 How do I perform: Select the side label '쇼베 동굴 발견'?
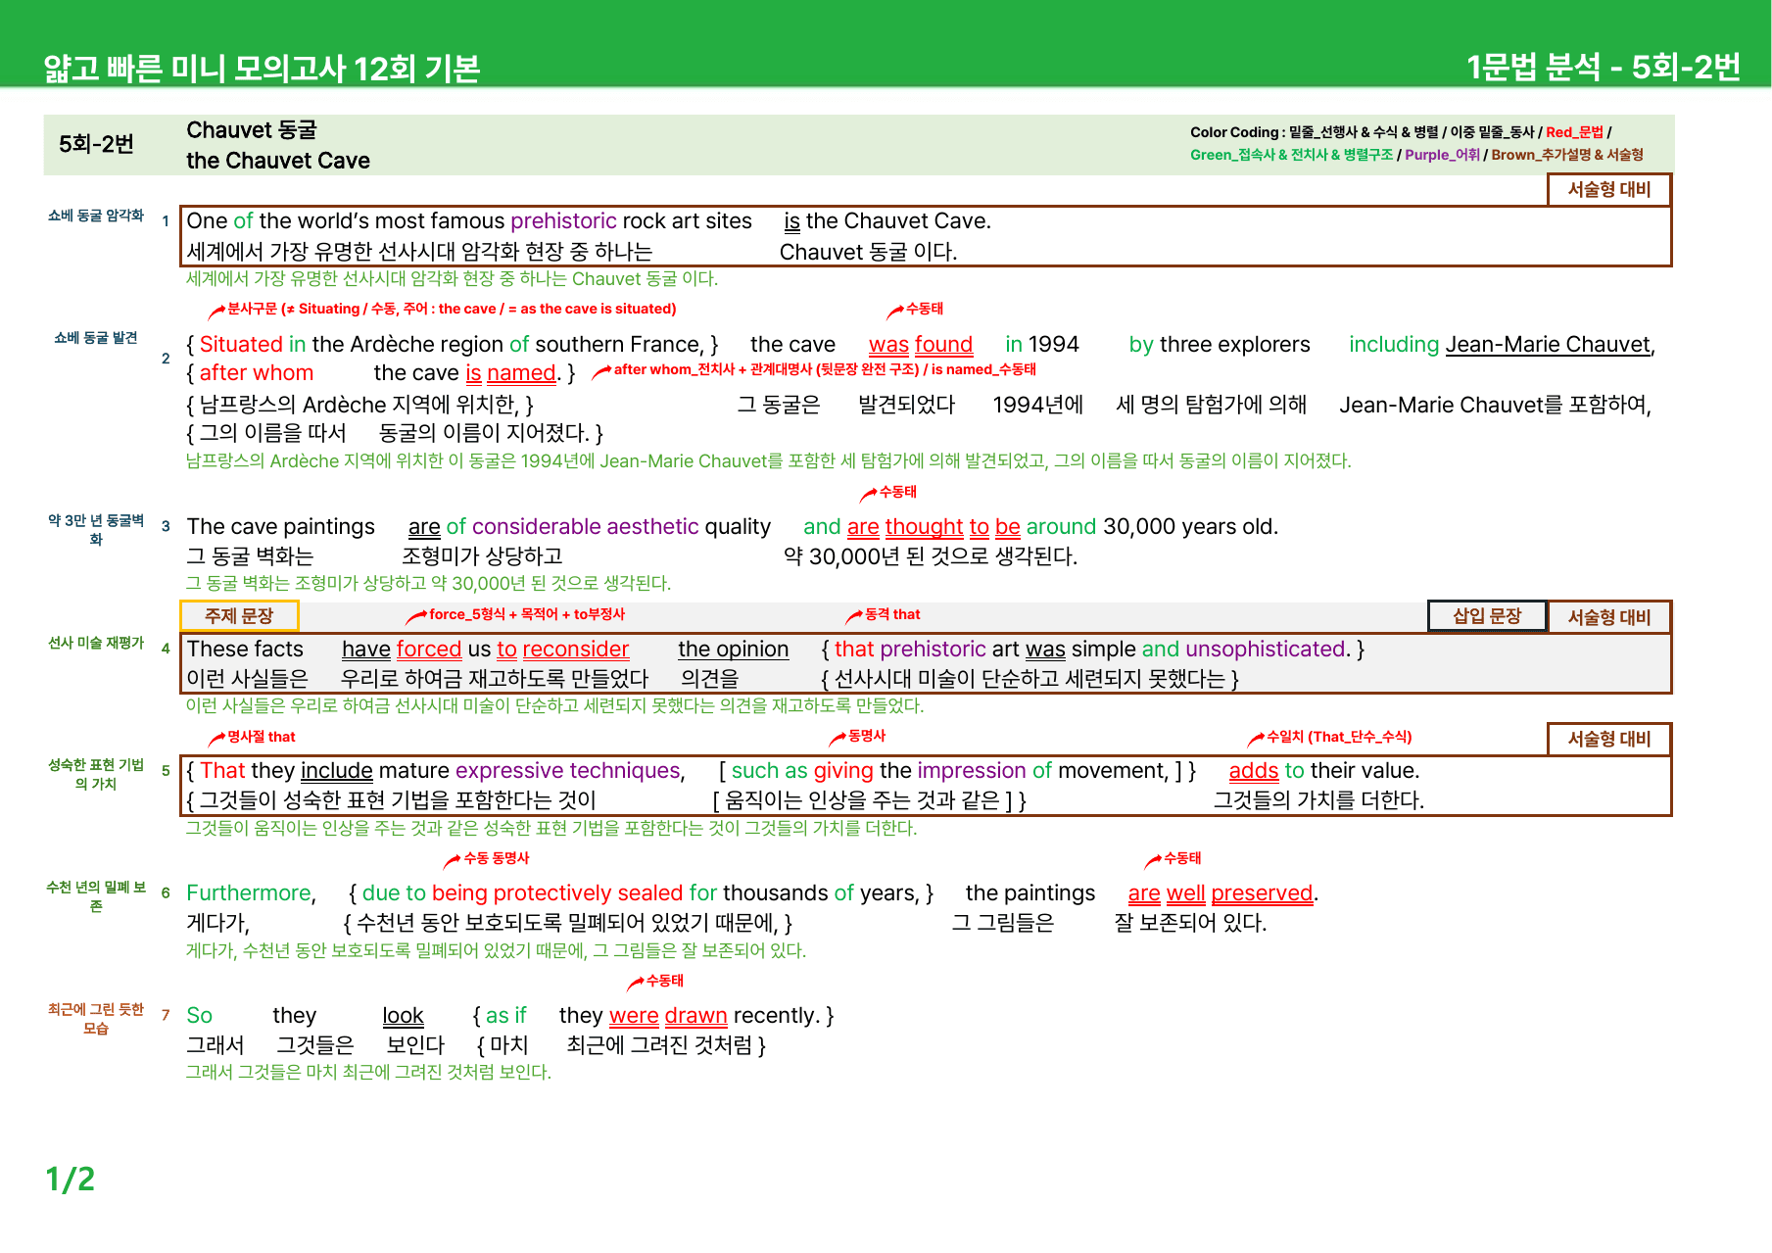point(96,338)
